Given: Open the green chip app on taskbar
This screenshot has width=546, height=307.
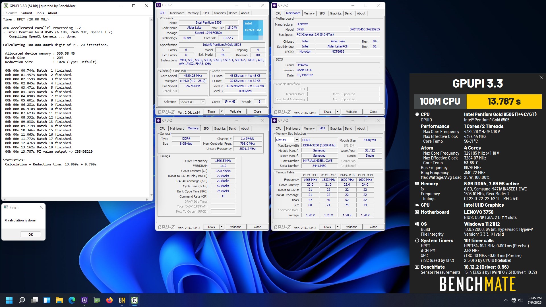Looking at the screenshot, I should click(x=97, y=300).
